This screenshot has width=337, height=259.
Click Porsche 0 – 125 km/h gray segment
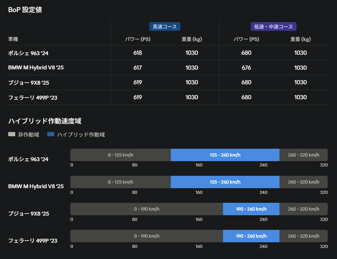pos(121,155)
